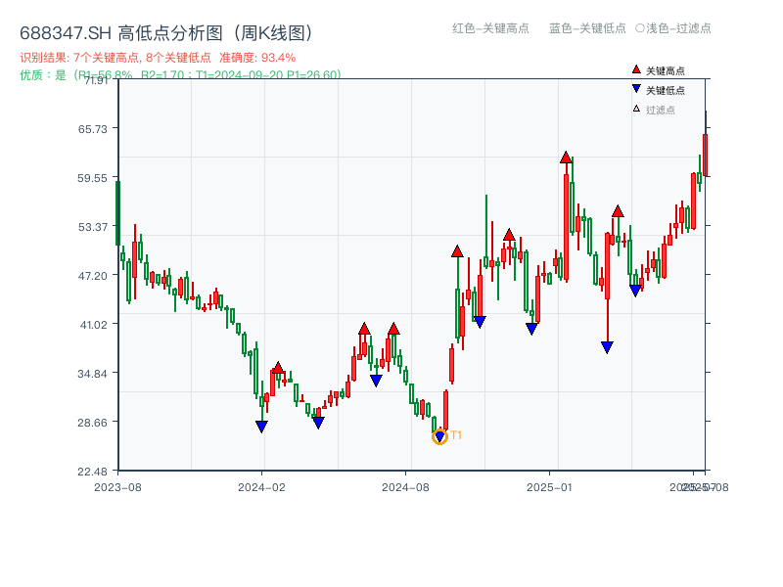Click the red triangle icon in the 关键高点 legend

pyautogui.click(x=636, y=69)
